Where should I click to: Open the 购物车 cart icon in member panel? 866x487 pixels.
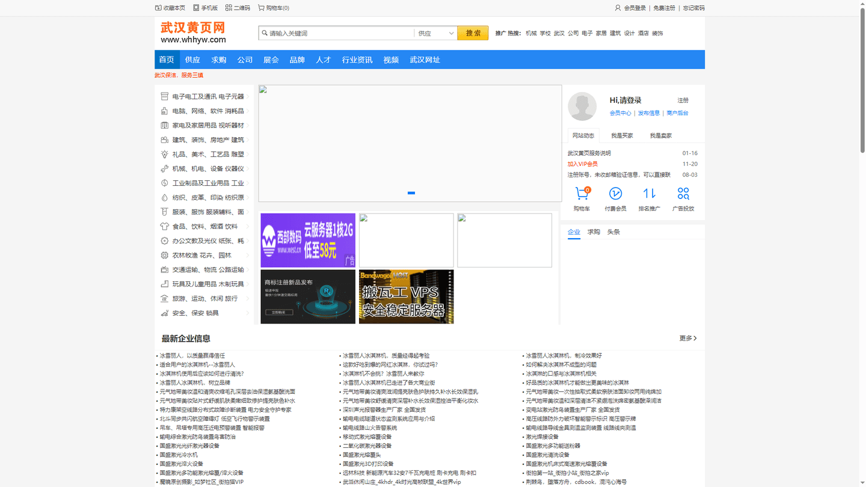click(582, 194)
